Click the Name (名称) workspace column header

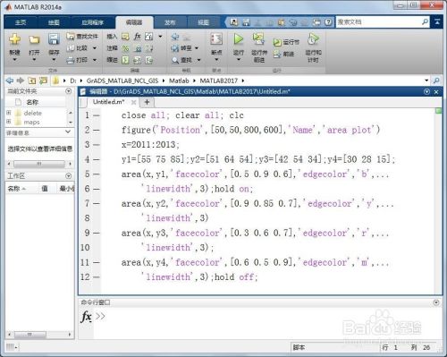pyautogui.click(x=17, y=189)
